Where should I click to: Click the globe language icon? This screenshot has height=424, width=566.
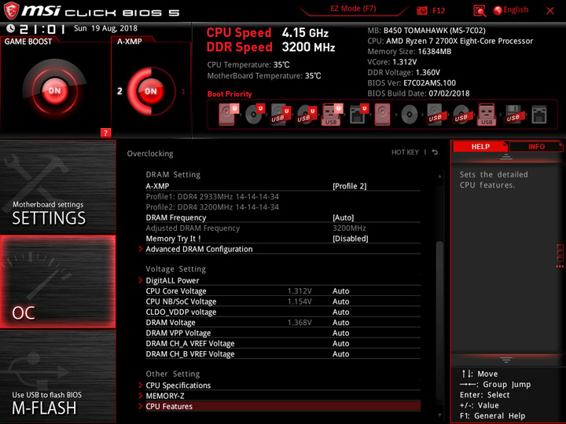point(498,10)
